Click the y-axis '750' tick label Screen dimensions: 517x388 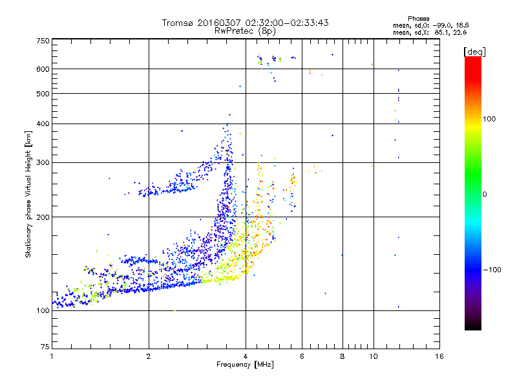point(43,41)
